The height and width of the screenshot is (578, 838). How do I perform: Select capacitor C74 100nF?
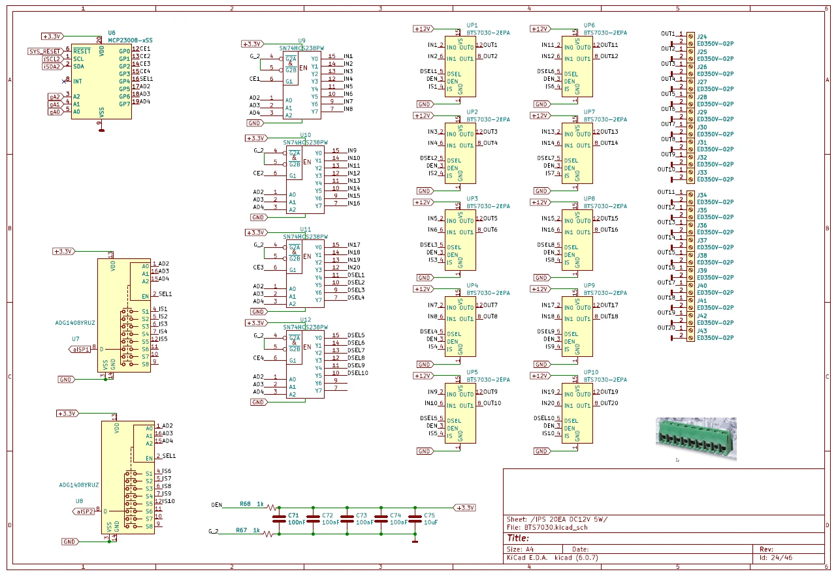[381, 519]
